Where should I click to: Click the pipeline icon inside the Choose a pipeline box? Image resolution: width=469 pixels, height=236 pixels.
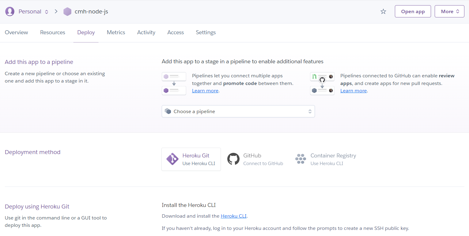(x=168, y=111)
